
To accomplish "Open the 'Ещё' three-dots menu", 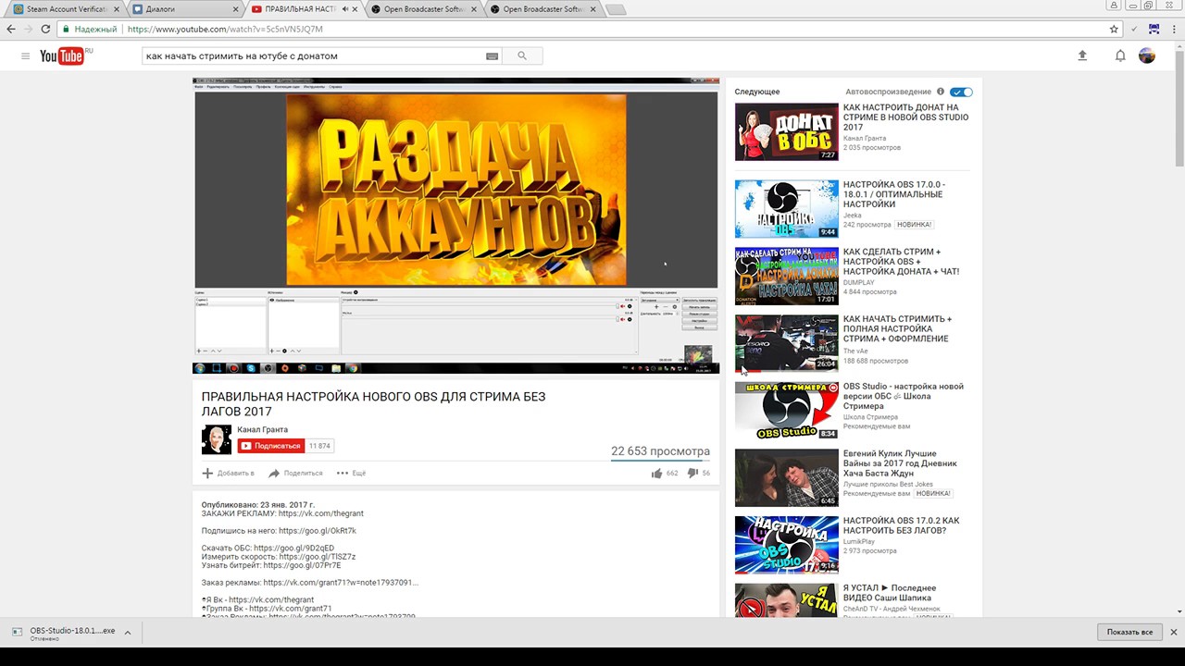I will tap(343, 474).
